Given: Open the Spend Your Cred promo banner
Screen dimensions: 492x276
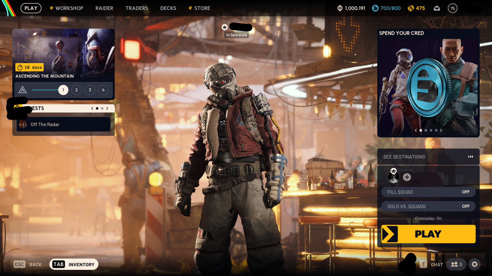Looking at the screenshot, I should pyautogui.click(x=428, y=83).
